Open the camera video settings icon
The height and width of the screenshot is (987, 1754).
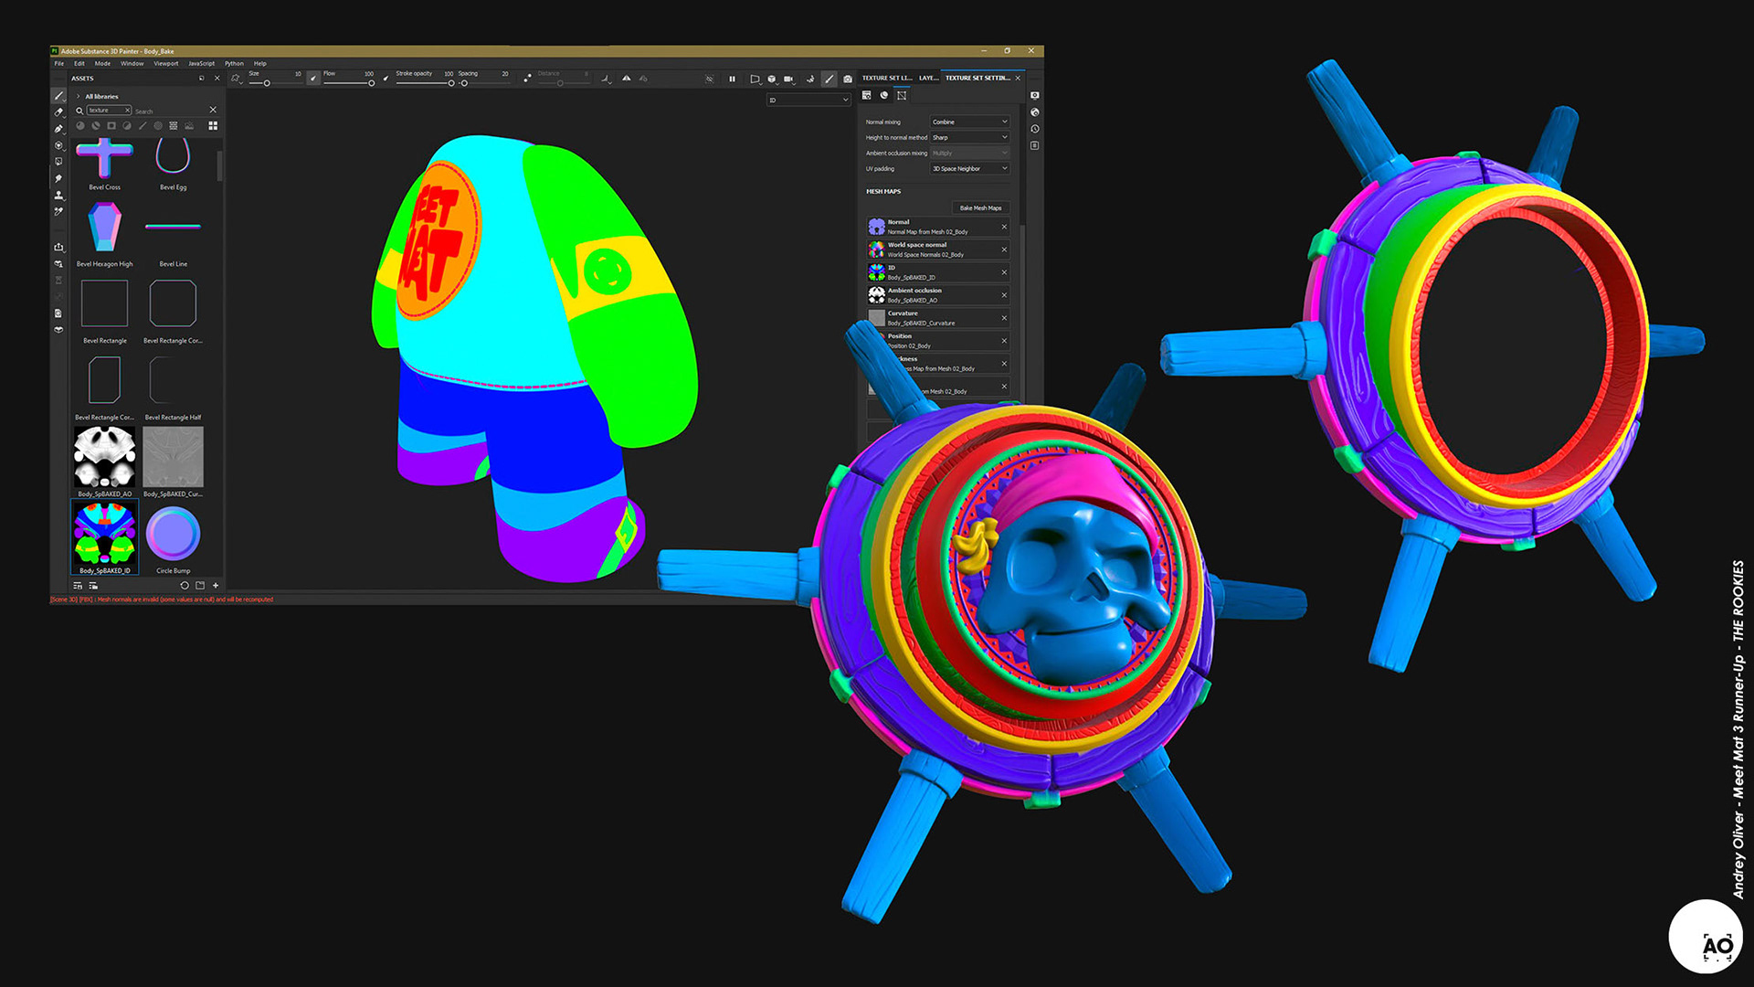click(x=788, y=79)
